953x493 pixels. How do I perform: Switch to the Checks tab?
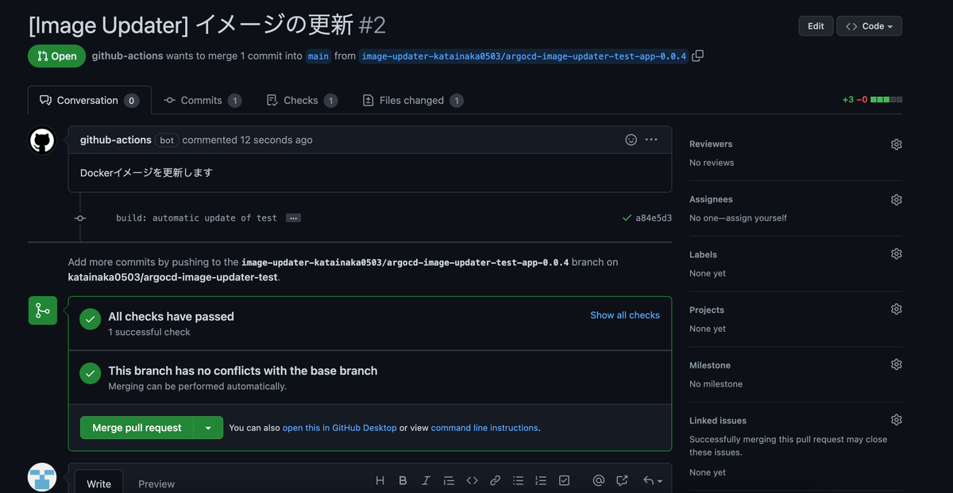pos(301,100)
